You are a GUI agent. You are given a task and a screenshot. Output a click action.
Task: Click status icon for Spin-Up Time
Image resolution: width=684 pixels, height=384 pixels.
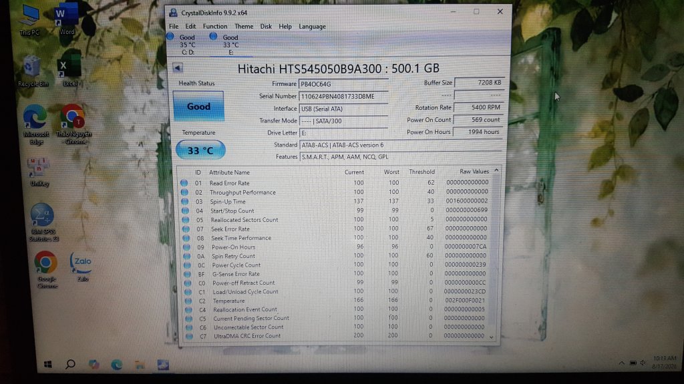(x=185, y=201)
